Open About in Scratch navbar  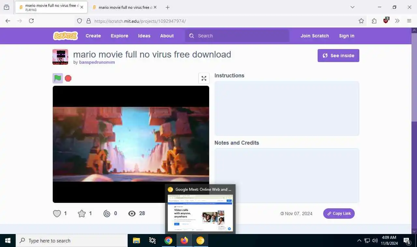click(167, 36)
